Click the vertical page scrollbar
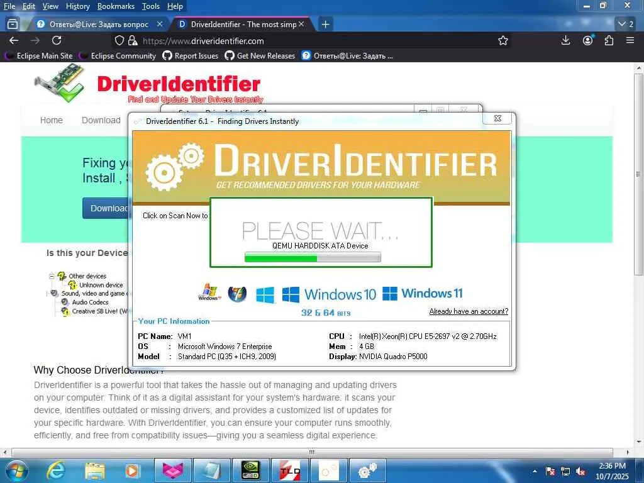The width and height of the screenshot is (644, 483). coord(638,175)
